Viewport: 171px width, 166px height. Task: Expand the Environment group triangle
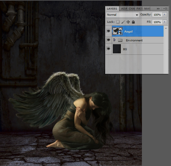pyautogui.click(x=115, y=40)
